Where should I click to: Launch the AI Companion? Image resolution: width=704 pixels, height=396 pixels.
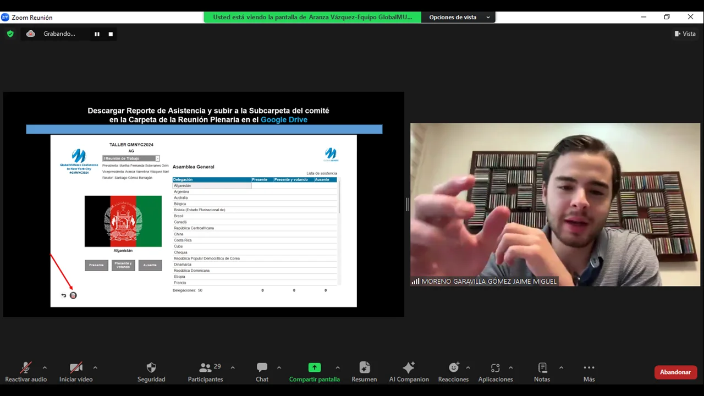click(409, 368)
